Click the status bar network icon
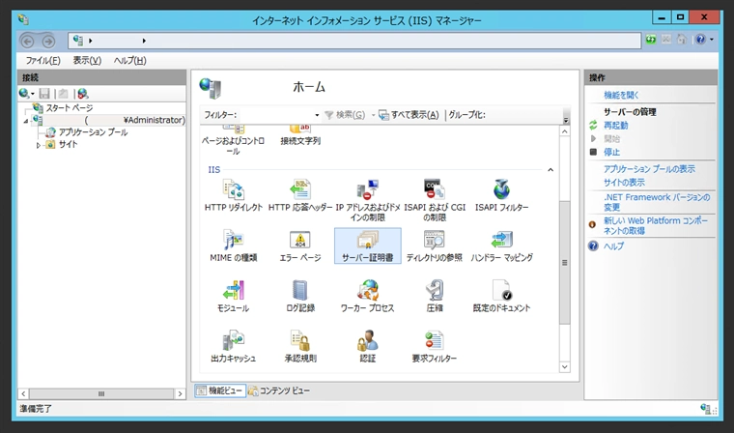 click(705, 409)
